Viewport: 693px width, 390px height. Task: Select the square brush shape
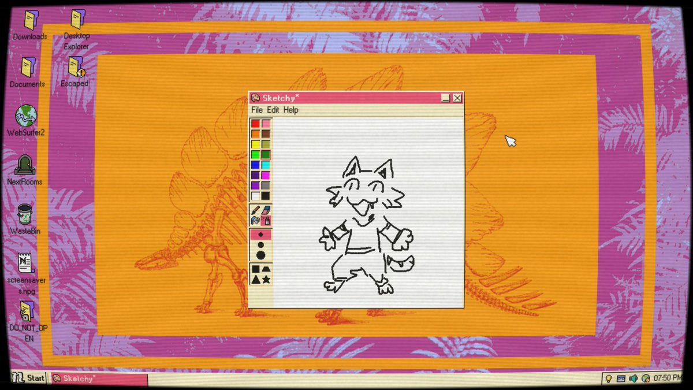coord(255,269)
